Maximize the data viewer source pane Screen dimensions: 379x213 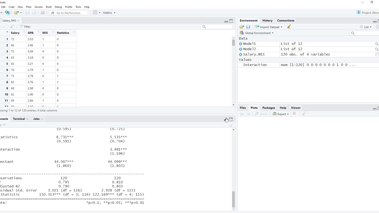click(x=231, y=21)
